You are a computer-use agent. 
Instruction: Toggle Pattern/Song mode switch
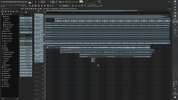pyautogui.click(x=30, y=2)
